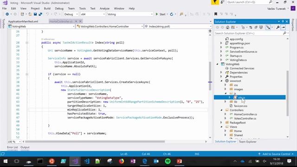
Task: Open Microsoft Edge from the taskbar
Action: pos(144,161)
